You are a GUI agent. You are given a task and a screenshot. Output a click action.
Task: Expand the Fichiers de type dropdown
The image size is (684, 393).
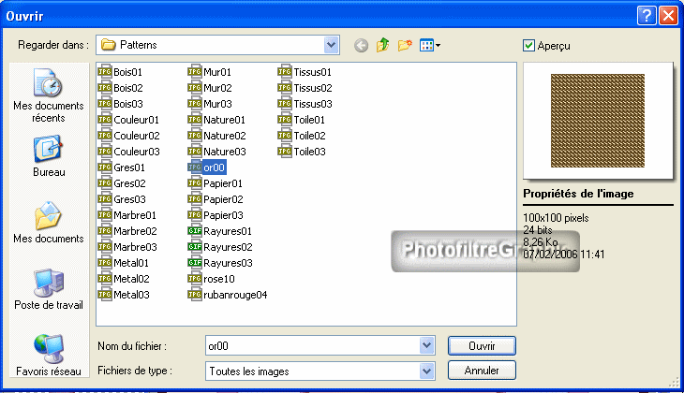pos(427,371)
